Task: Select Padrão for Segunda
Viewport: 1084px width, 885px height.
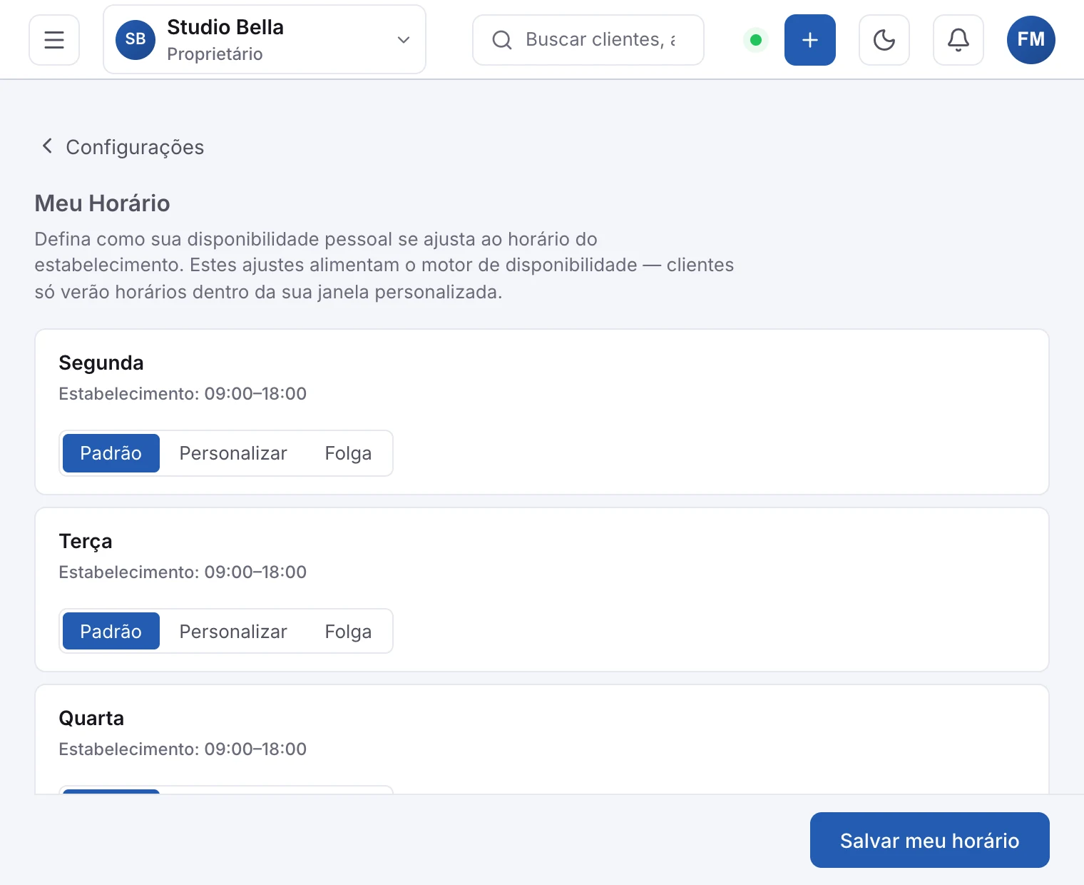Action: pyautogui.click(x=111, y=453)
